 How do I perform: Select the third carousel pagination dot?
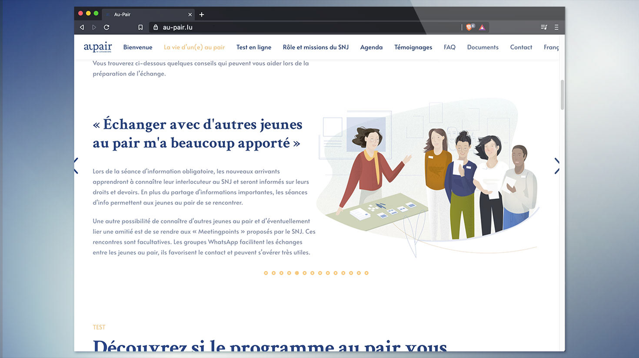[x=281, y=273]
